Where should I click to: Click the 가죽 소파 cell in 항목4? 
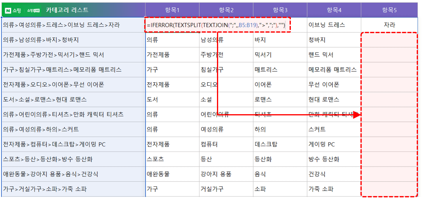[x=321, y=190]
